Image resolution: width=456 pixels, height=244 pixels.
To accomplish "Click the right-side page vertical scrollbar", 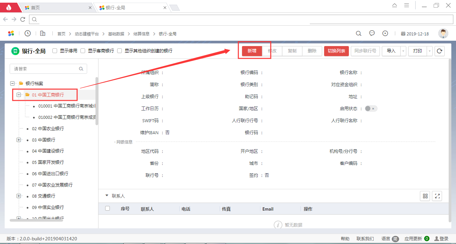I will tap(450, 141).
